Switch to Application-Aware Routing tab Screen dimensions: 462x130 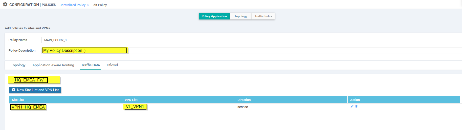tap(53, 65)
